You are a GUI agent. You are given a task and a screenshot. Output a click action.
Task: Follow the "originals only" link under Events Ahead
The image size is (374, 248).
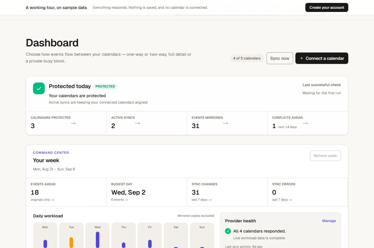coord(42,200)
